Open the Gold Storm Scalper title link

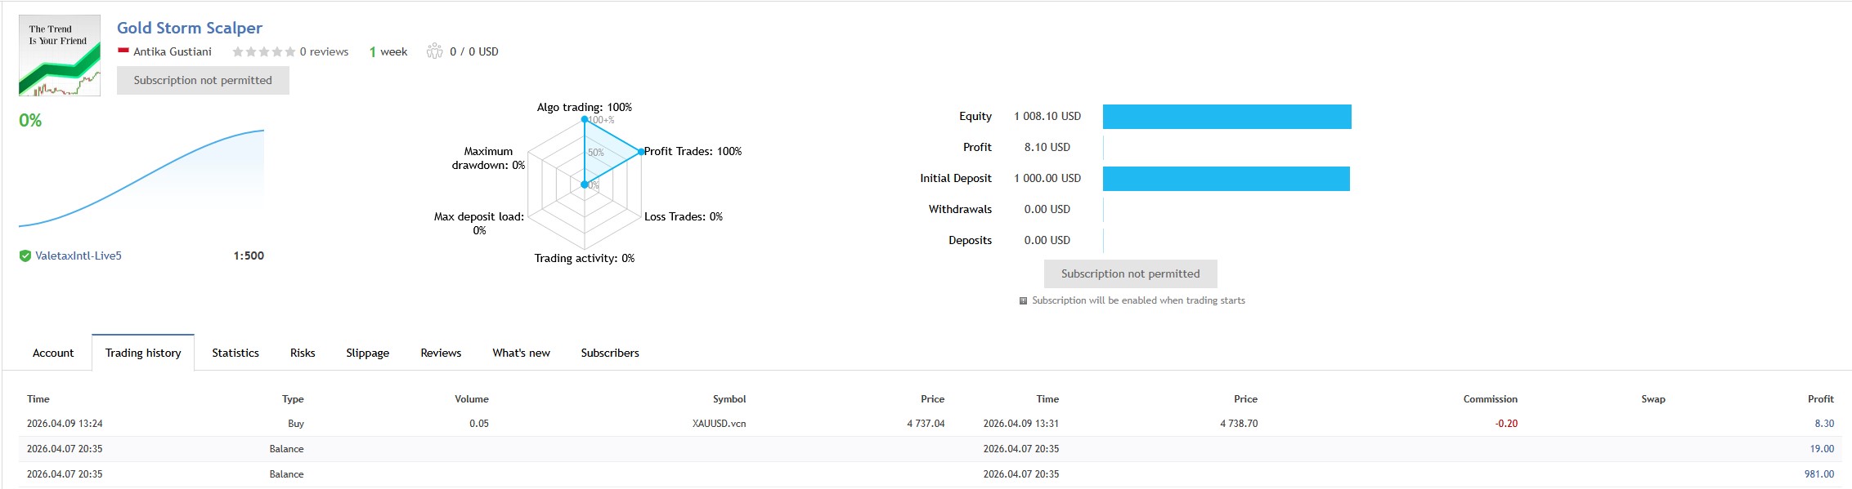click(190, 28)
